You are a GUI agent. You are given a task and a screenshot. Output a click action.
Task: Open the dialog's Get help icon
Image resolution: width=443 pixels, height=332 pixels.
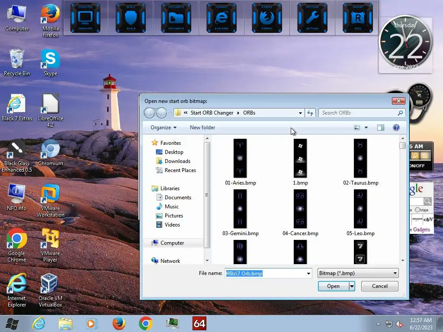[x=396, y=128]
